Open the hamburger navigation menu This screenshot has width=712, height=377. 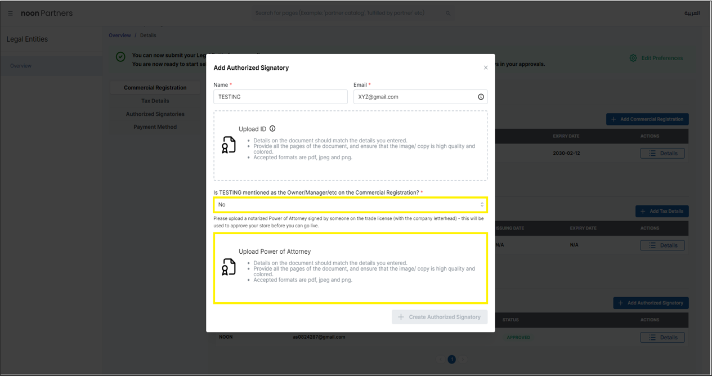(10, 13)
